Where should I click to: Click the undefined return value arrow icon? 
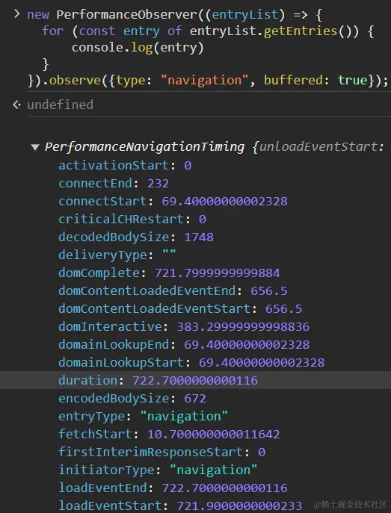(16, 105)
